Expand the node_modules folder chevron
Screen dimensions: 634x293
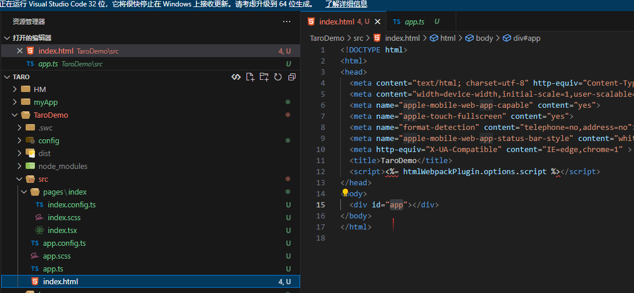click(x=19, y=166)
